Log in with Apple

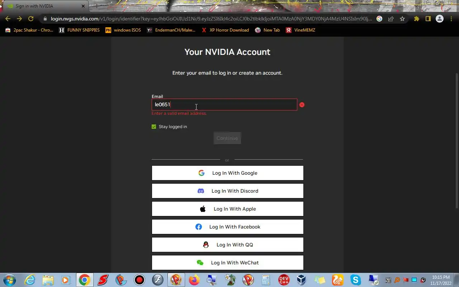click(227, 209)
